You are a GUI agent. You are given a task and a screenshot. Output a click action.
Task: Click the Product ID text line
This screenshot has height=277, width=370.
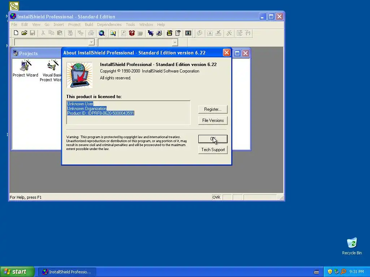pos(101,113)
